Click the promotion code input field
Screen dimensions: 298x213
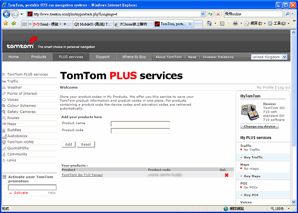click(32, 187)
